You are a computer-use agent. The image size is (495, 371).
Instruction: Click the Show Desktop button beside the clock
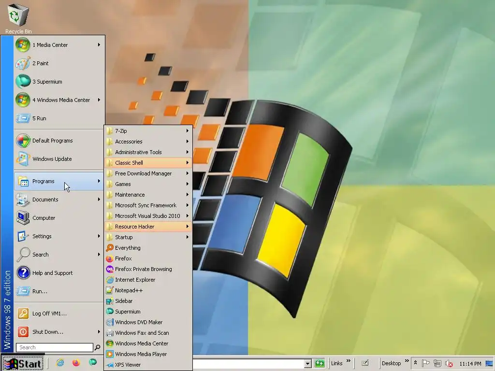490,363
